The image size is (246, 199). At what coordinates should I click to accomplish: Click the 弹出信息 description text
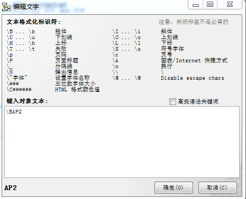tap(67, 72)
